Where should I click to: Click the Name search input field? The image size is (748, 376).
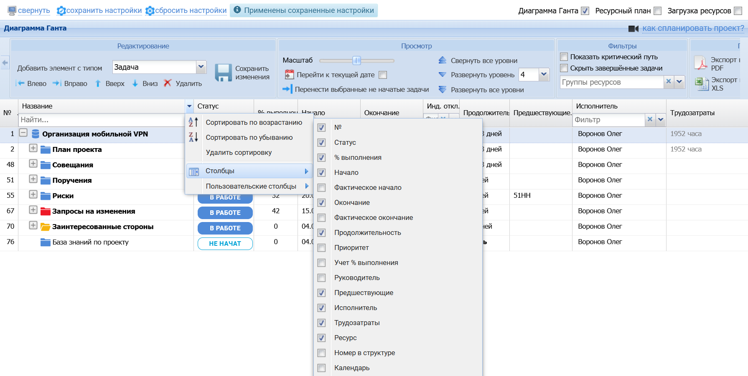point(101,120)
